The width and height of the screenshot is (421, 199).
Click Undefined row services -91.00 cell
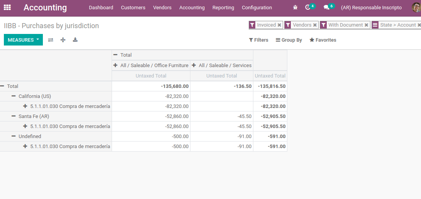click(x=222, y=136)
